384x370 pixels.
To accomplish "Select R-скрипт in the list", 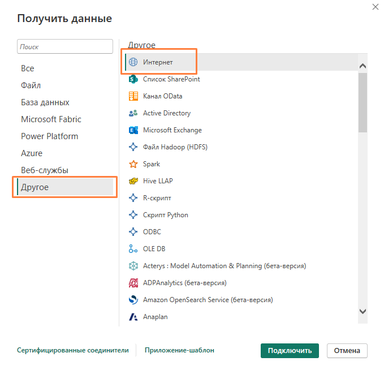I will pos(157,198).
